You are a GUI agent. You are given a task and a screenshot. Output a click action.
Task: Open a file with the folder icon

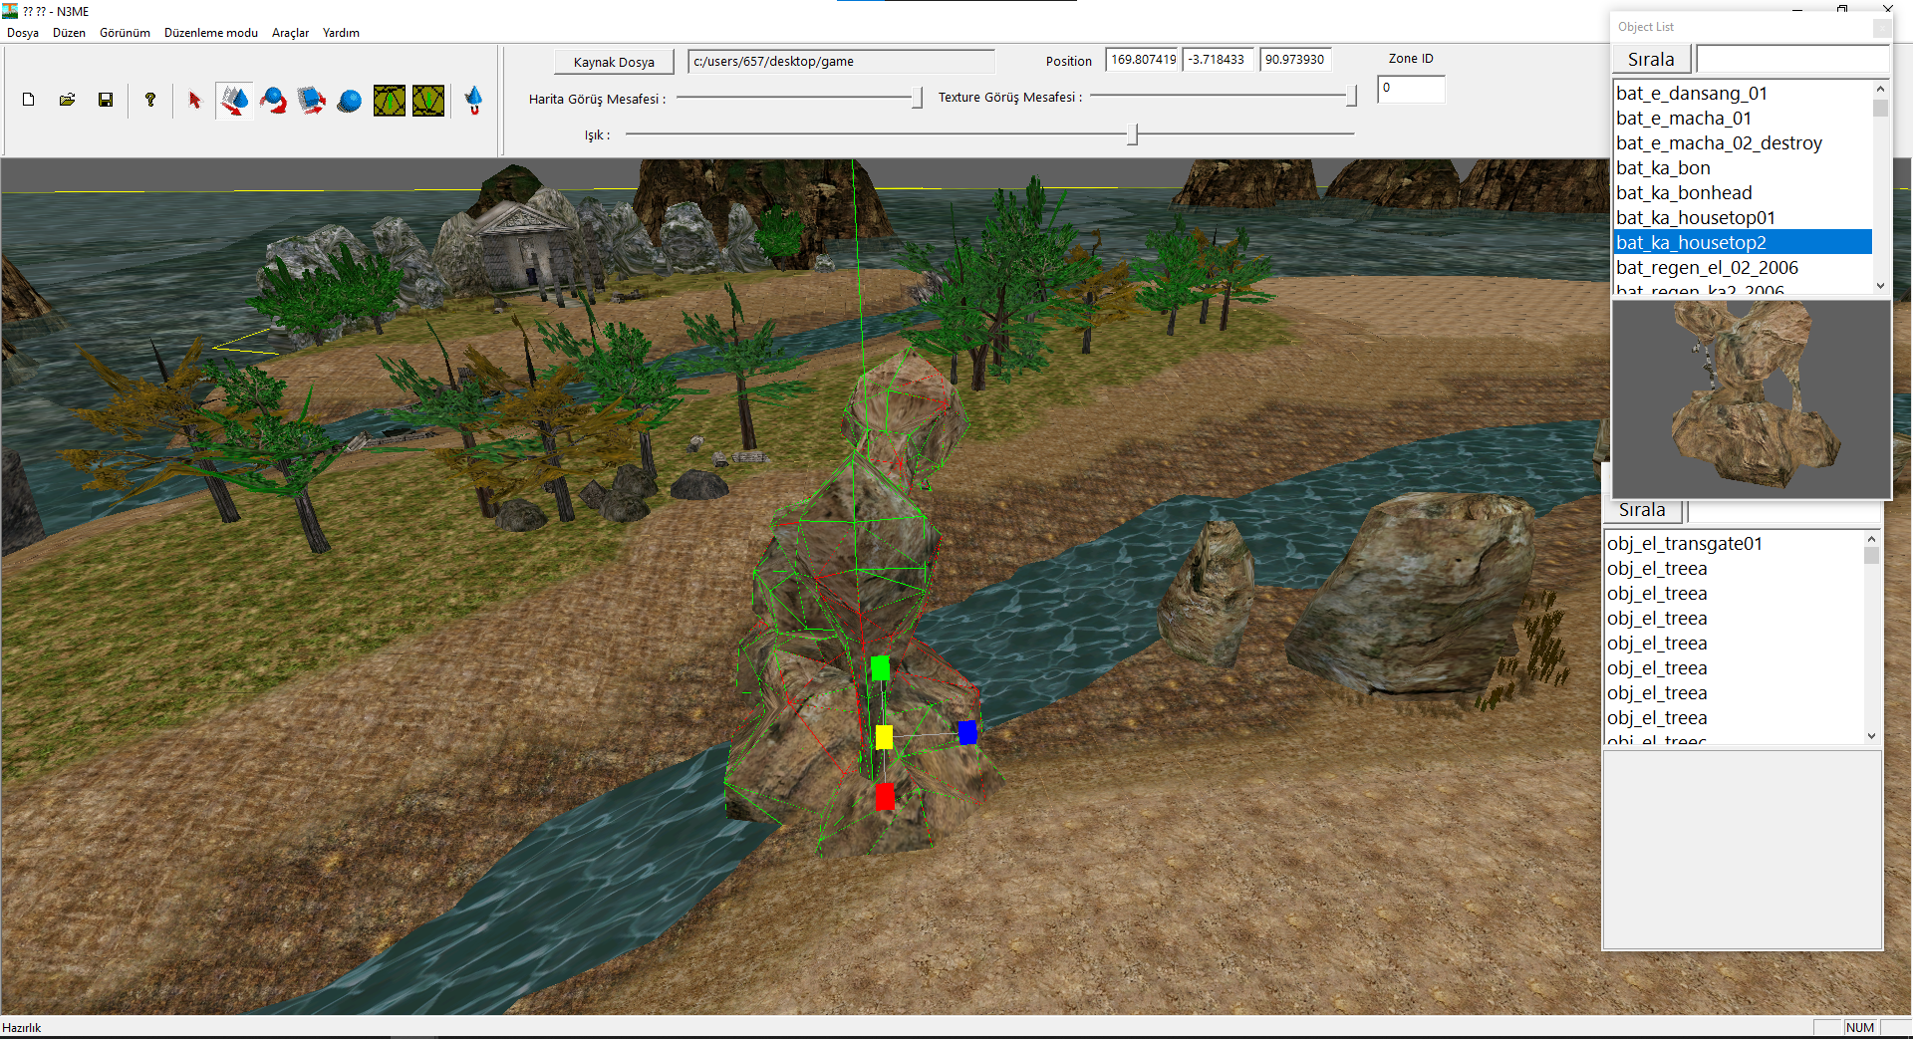point(67,100)
